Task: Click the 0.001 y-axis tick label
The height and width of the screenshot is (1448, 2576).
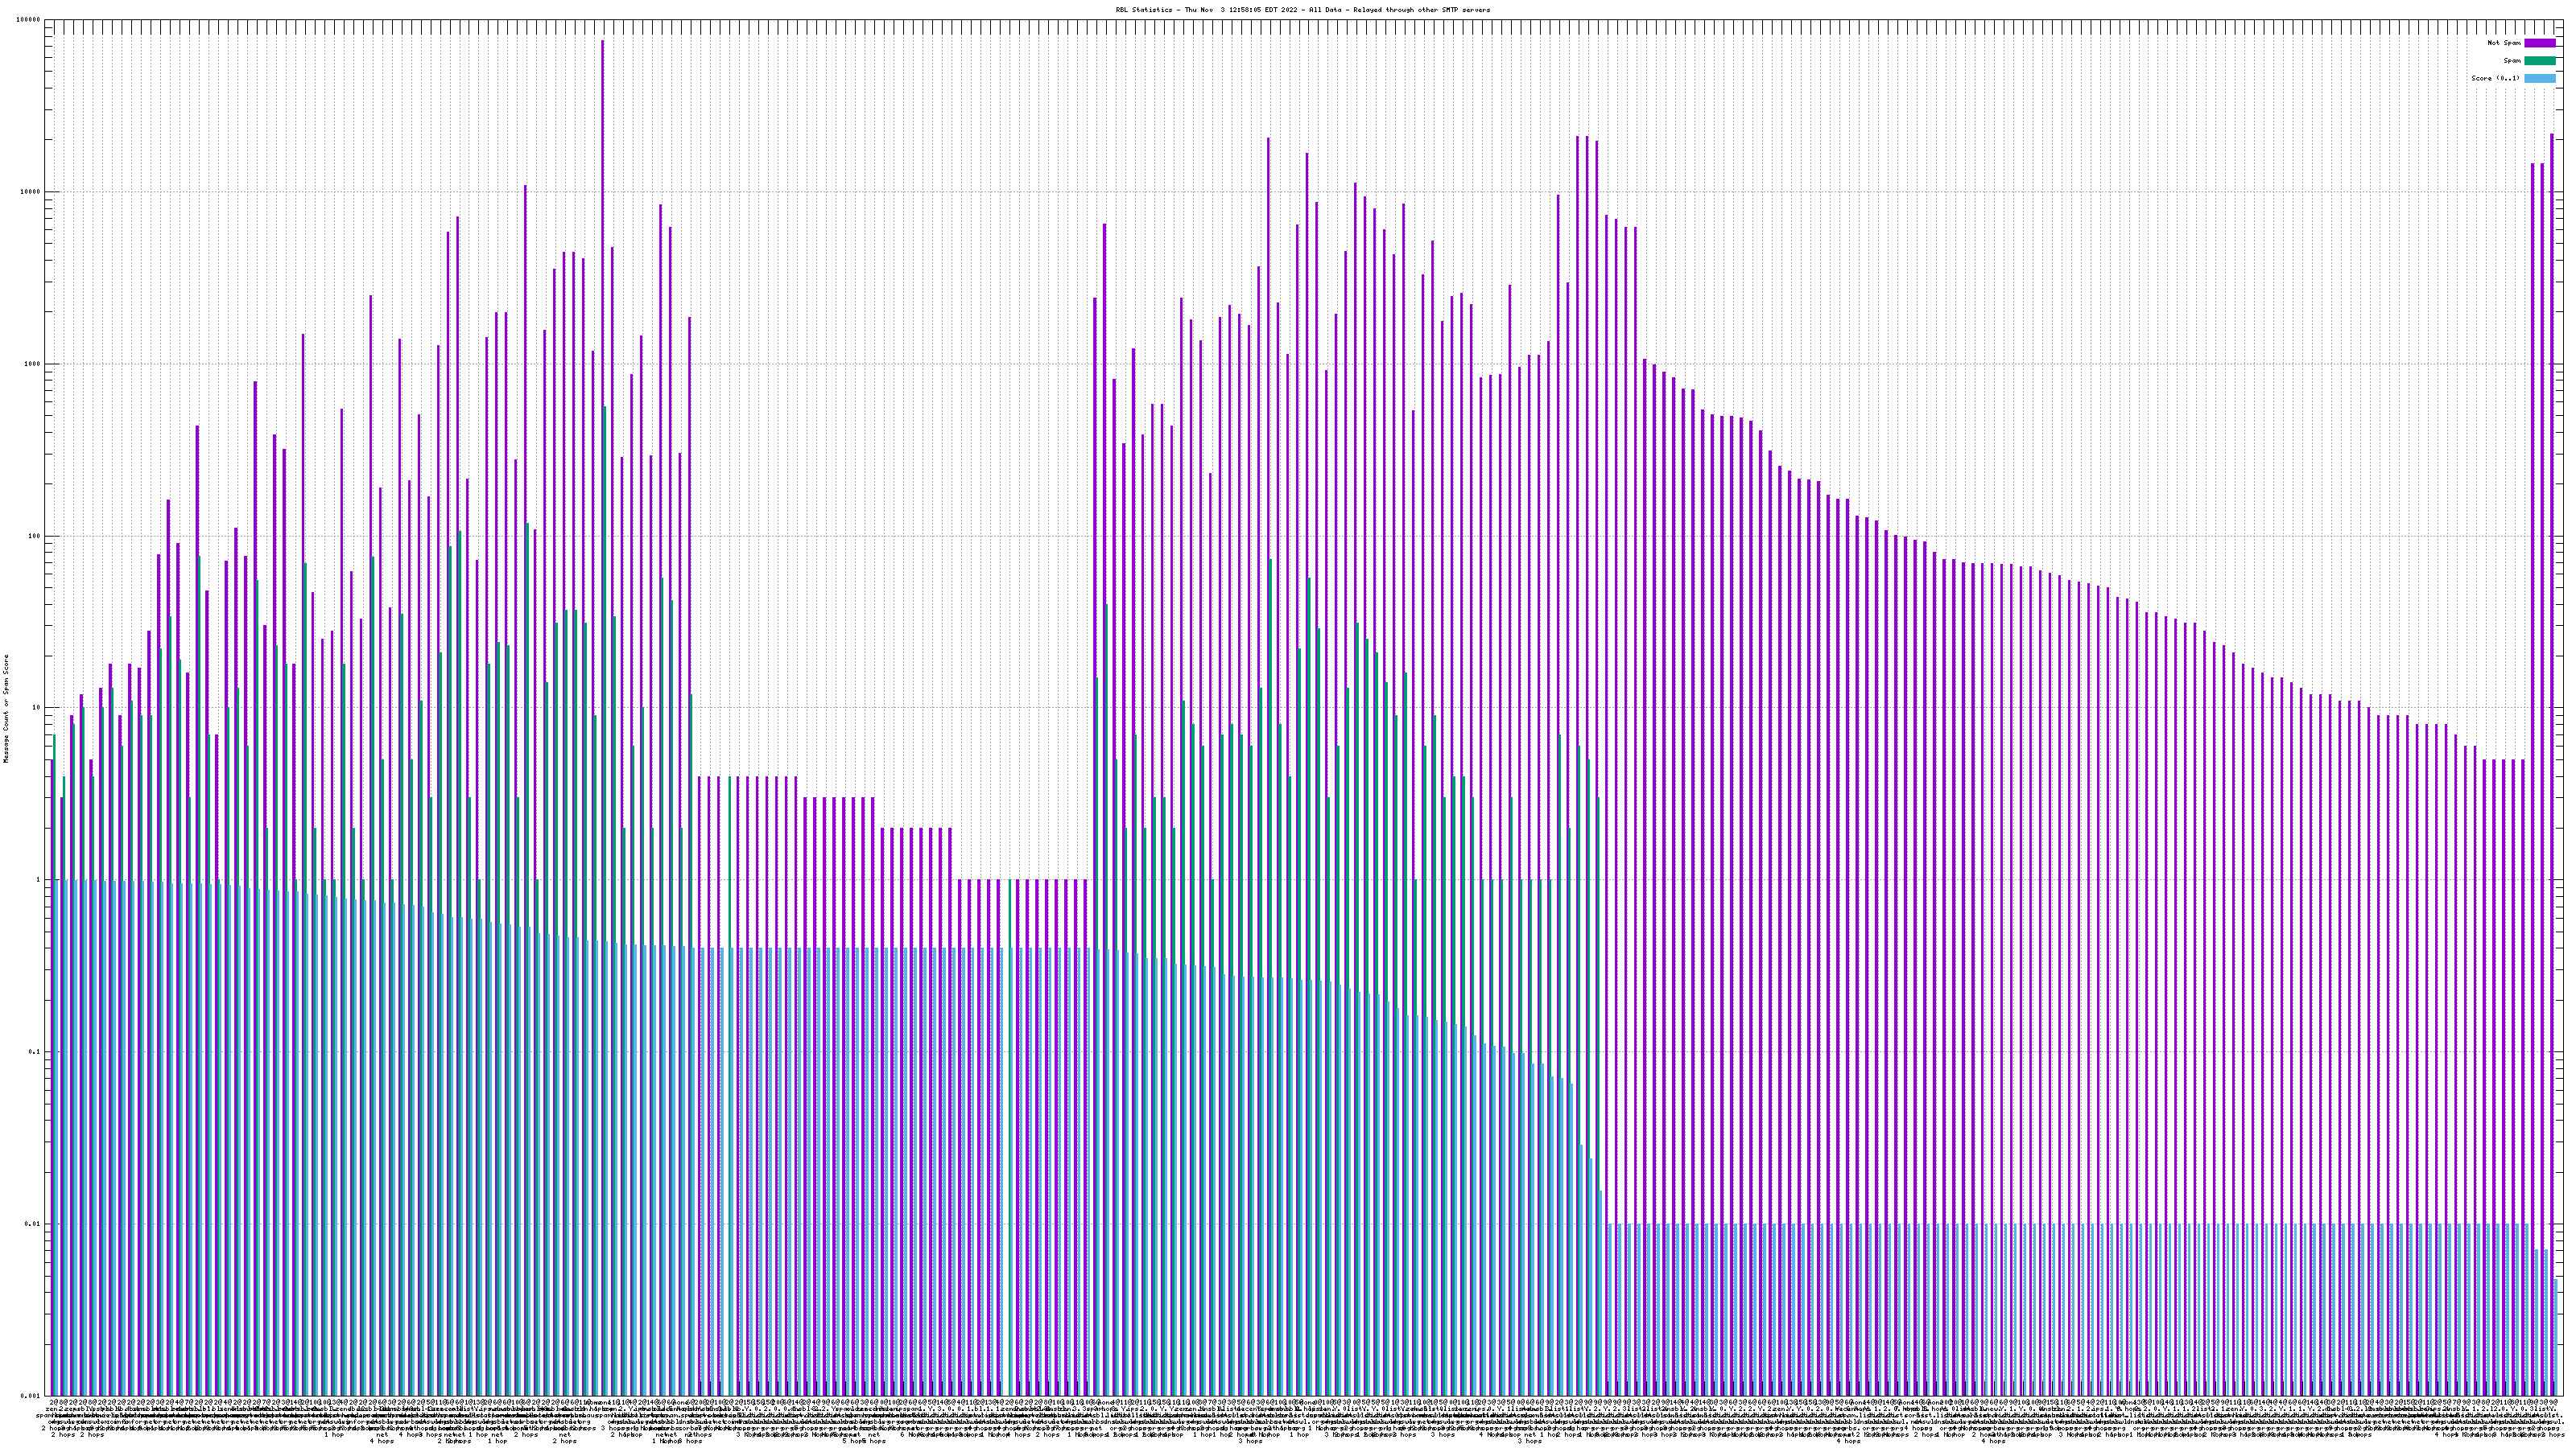Action: click(x=31, y=1395)
